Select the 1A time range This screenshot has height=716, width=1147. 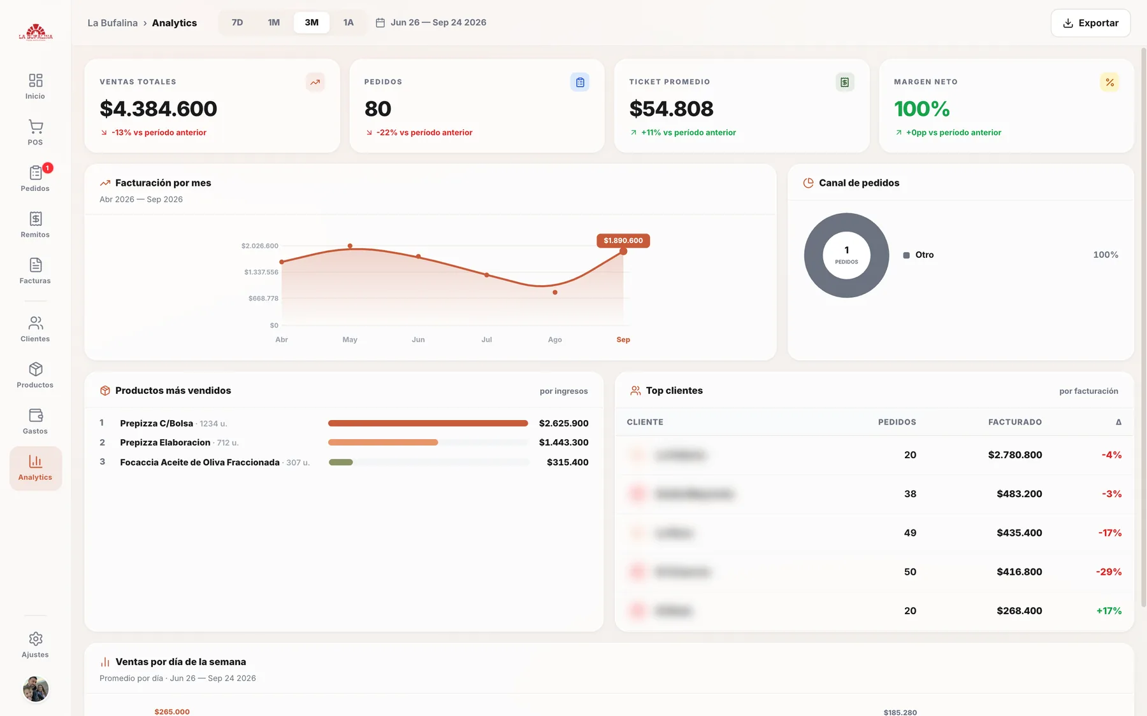[x=349, y=22]
